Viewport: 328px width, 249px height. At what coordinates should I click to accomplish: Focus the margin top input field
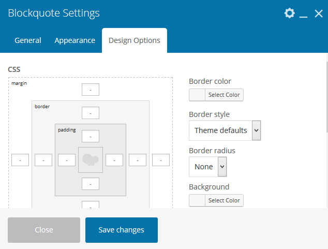click(91, 90)
